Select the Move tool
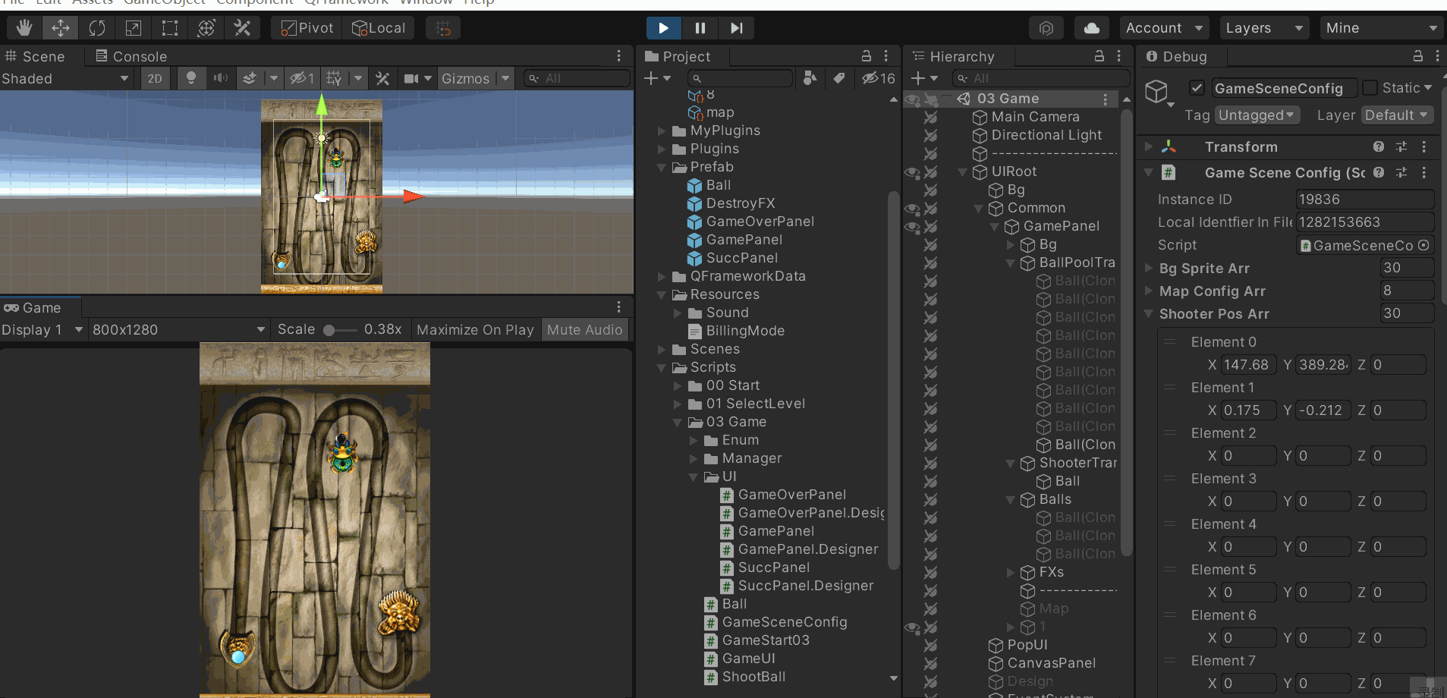1447x698 pixels. [61, 28]
